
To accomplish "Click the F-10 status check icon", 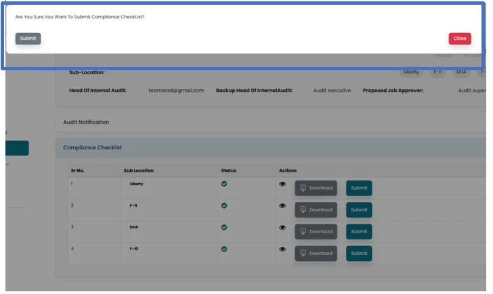I will coord(224,249).
